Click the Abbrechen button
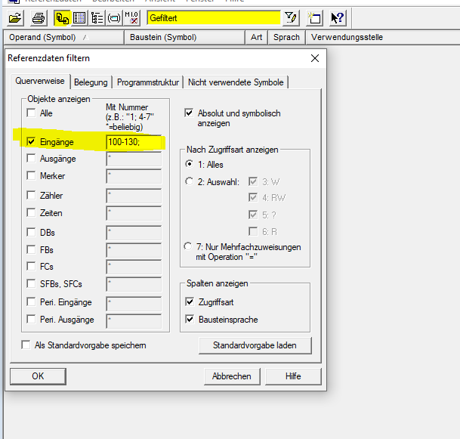Viewport: 460px width, 439px height. pyautogui.click(x=232, y=376)
